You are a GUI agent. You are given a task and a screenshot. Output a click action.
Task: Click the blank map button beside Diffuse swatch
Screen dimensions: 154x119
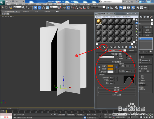click(115, 69)
